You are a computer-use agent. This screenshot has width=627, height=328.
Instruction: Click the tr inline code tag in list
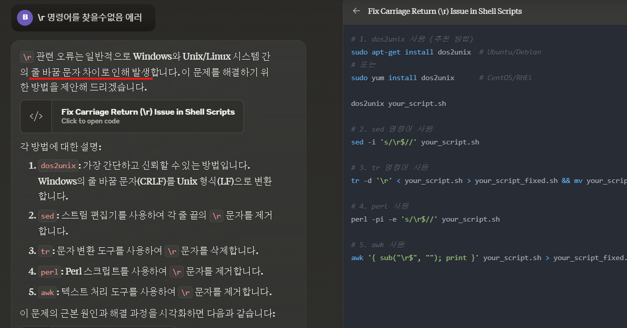coord(45,251)
